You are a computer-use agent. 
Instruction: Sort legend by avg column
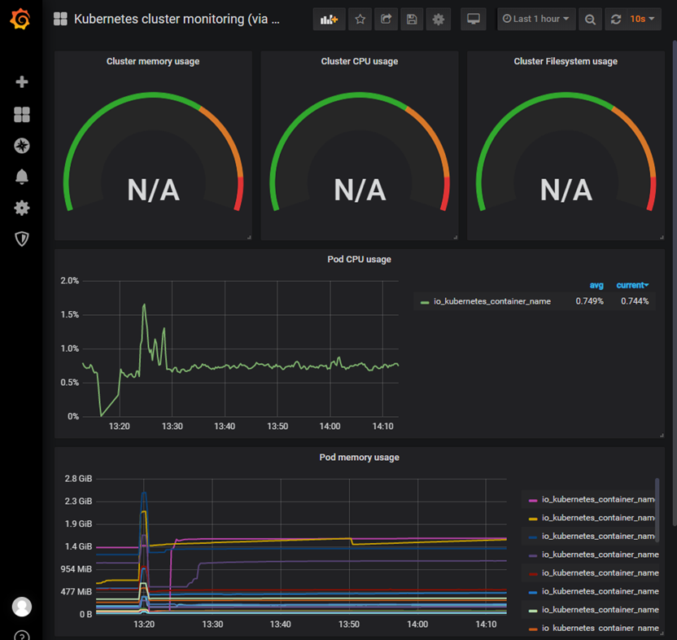tap(596, 285)
